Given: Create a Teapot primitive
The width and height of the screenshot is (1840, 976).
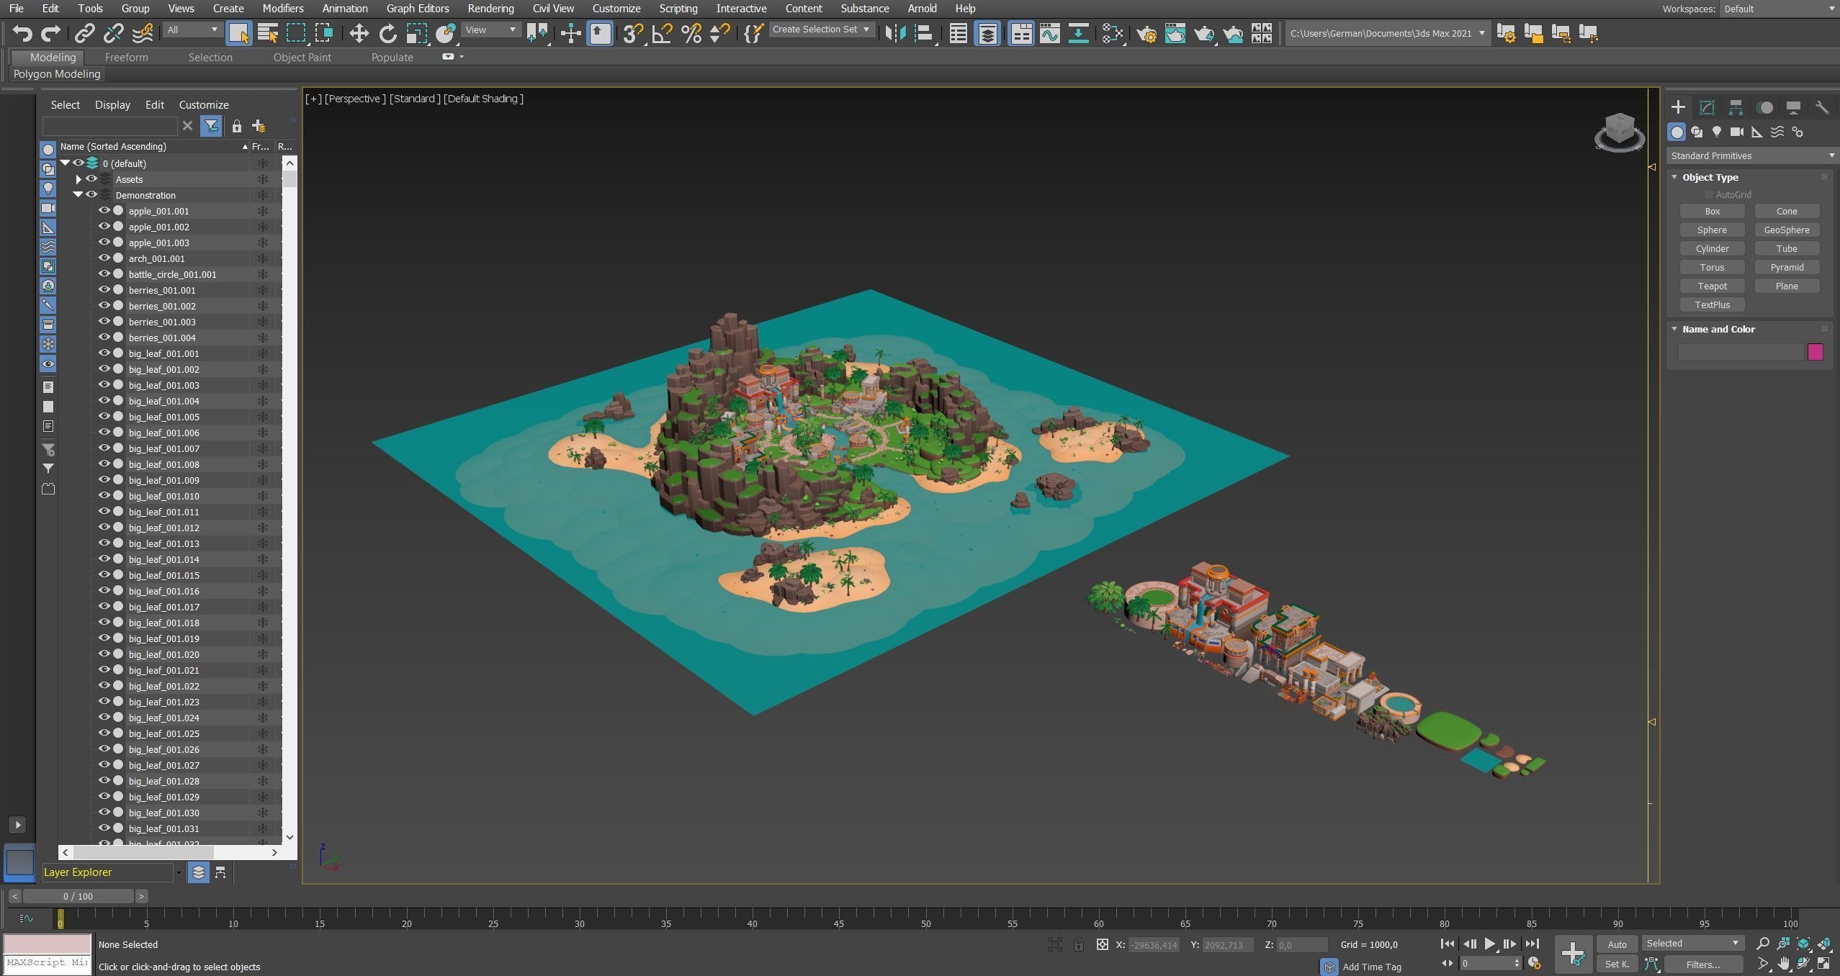Looking at the screenshot, I should (1713, 286).
